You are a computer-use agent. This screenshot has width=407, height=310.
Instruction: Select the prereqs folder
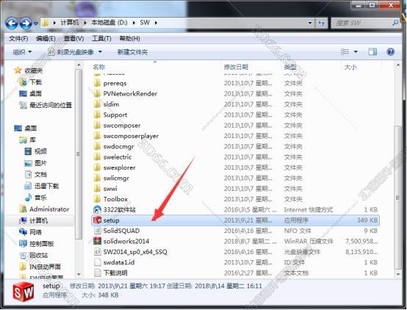pyautogui.click(x=115, y=83)
